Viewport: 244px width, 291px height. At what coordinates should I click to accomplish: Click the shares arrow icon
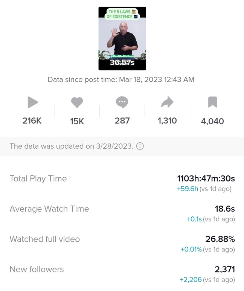pyautogui.click(x=167, y=102)
